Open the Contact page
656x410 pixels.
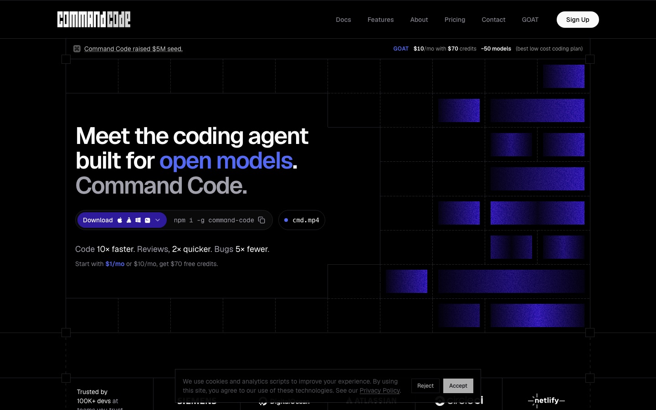click(494, 20)
